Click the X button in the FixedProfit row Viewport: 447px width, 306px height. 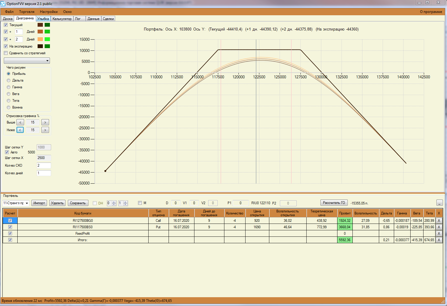(x=439, y=234)
